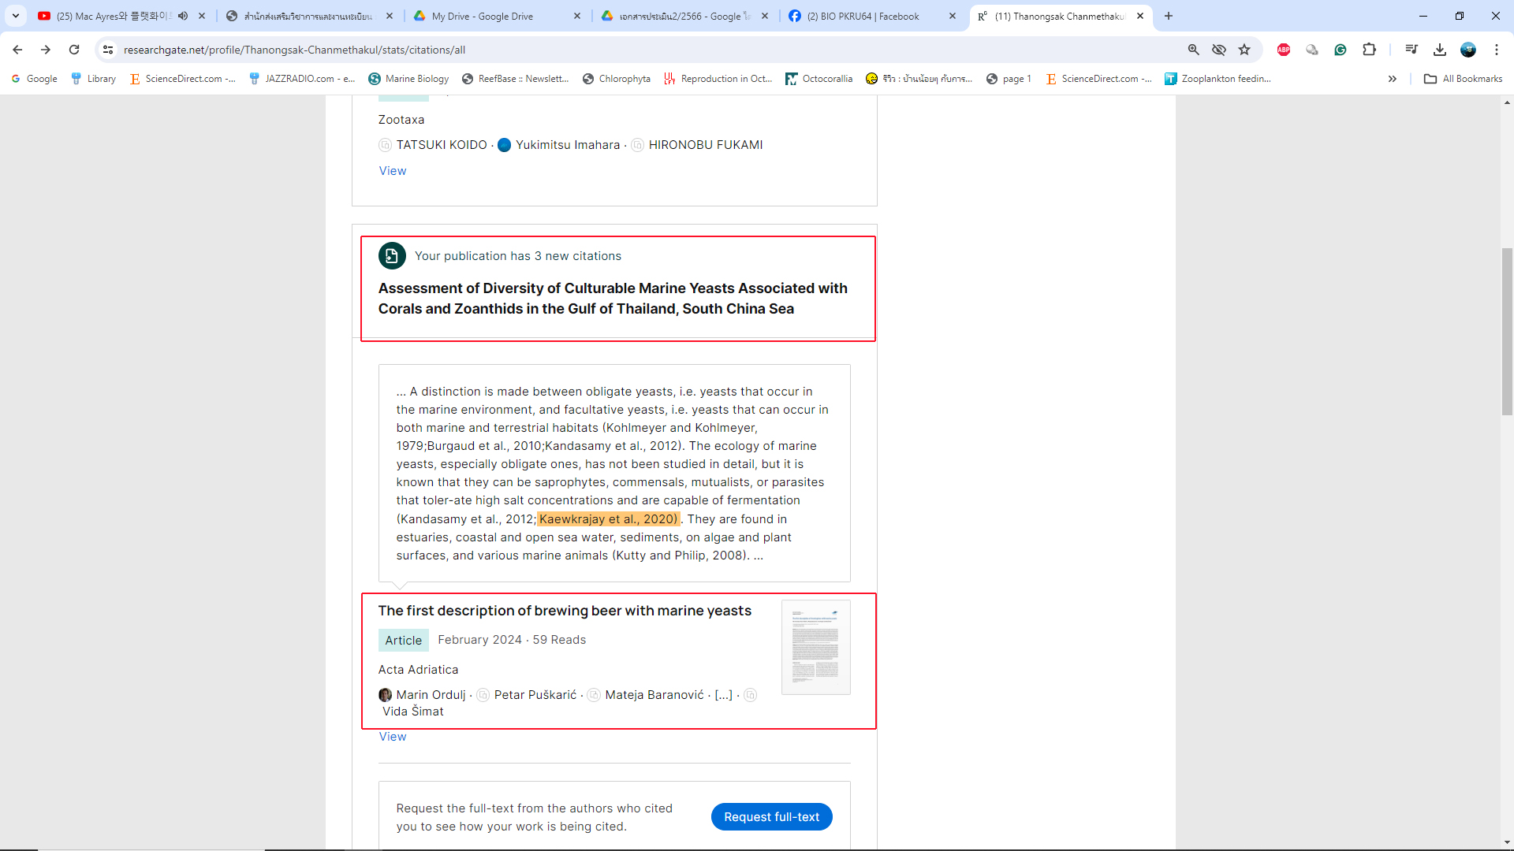Click the zoom magnifier icon in address bar
Viewport: 1514px width, 851px height.
pyautogui.click(x=1193, y=50)
